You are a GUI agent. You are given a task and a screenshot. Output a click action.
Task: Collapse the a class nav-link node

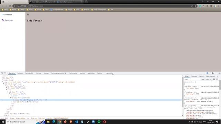click(x=11, y=98)
